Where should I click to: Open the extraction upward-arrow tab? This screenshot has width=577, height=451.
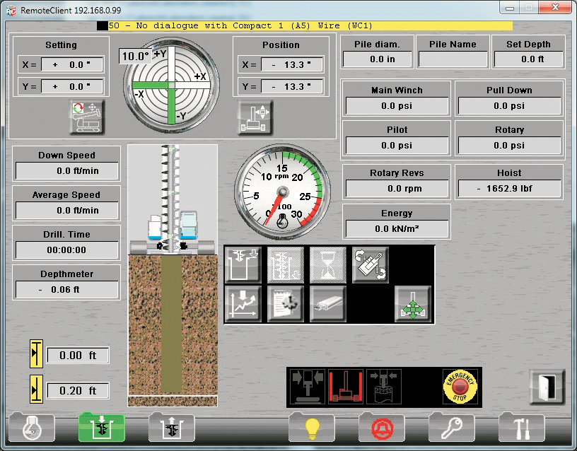171,429
